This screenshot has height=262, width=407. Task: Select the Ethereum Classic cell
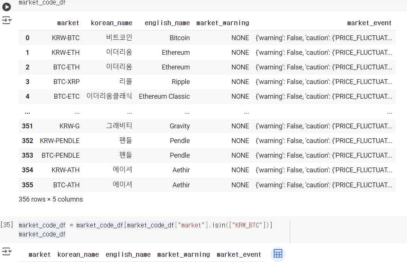(x=164, y=96)
